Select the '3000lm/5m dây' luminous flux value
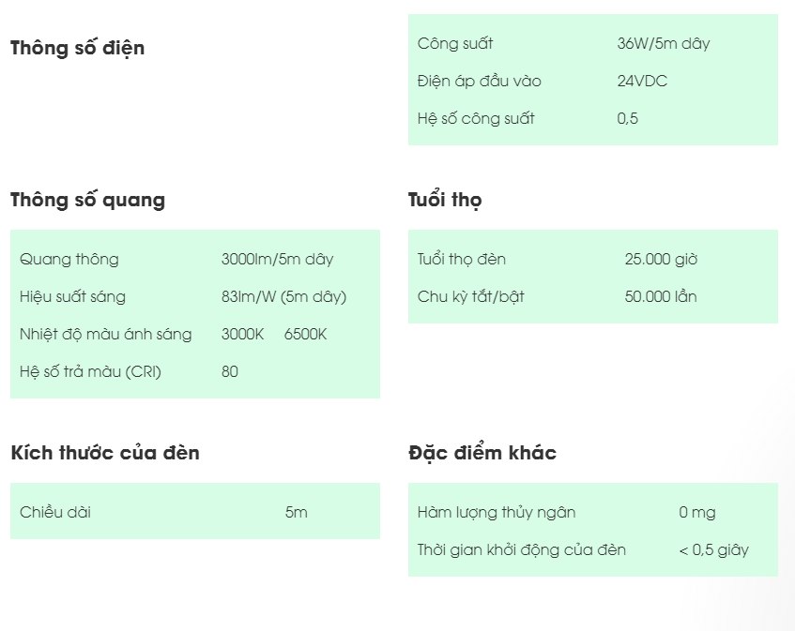Image resolution: width=795 pixels, height=631 pixels. coord(277,259)
